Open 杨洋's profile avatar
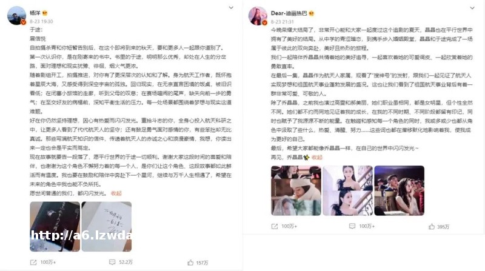 tap(16, 16)
